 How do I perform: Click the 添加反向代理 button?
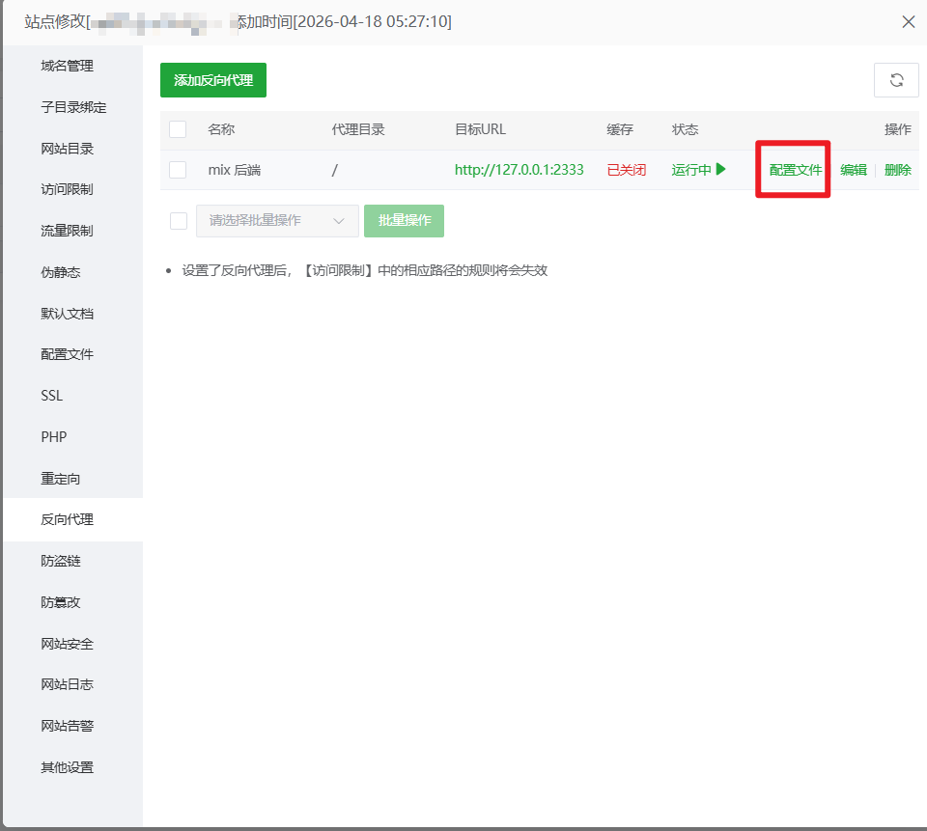coord(213,80)
